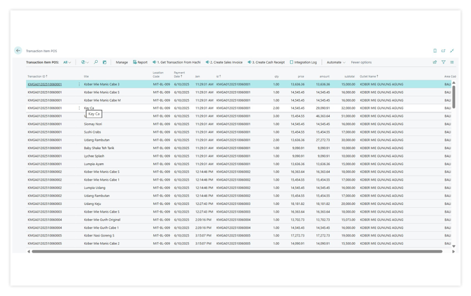The width and height of the screenshot is (471, 296).
Task: Click the amount column header
Action: coord(324,76)
